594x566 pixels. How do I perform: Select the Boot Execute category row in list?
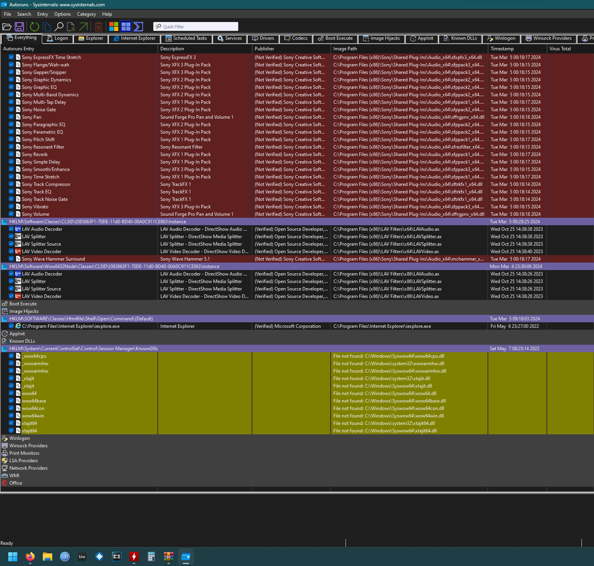[23, 304]
